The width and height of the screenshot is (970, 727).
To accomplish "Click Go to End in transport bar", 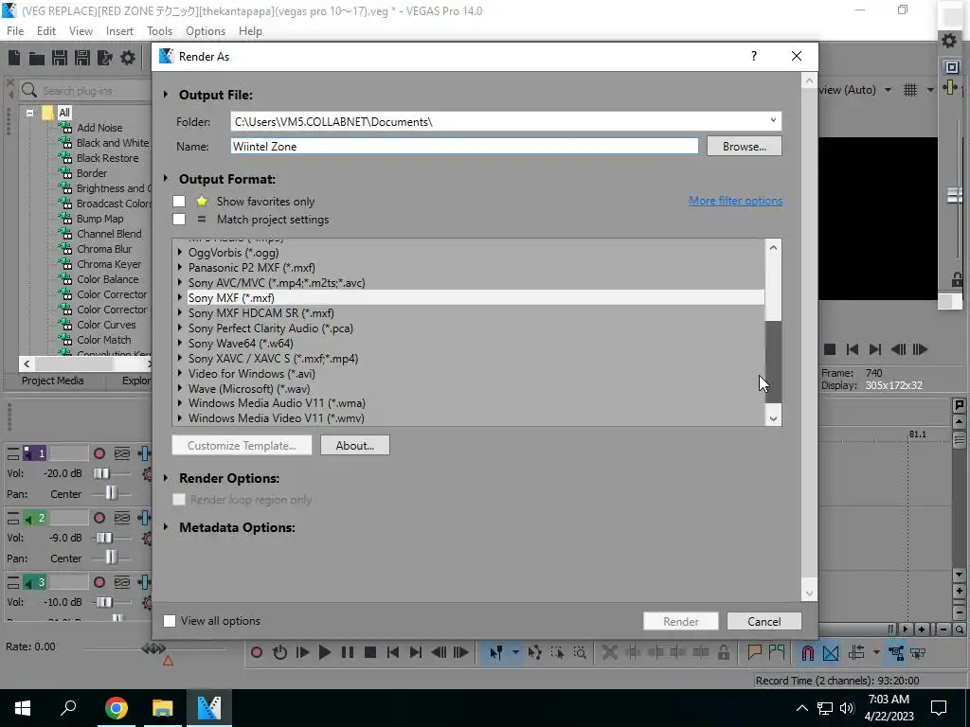I will 416,652.
